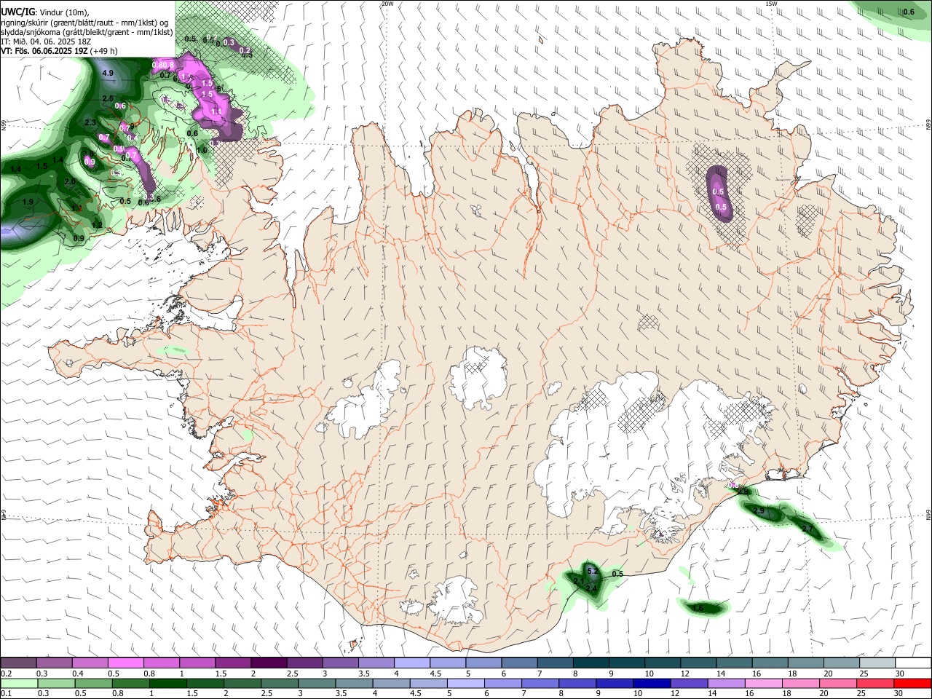Screen dimensions: 932x699
Task: Click the rain legend number 20
Action: click(x=824, y=693)
